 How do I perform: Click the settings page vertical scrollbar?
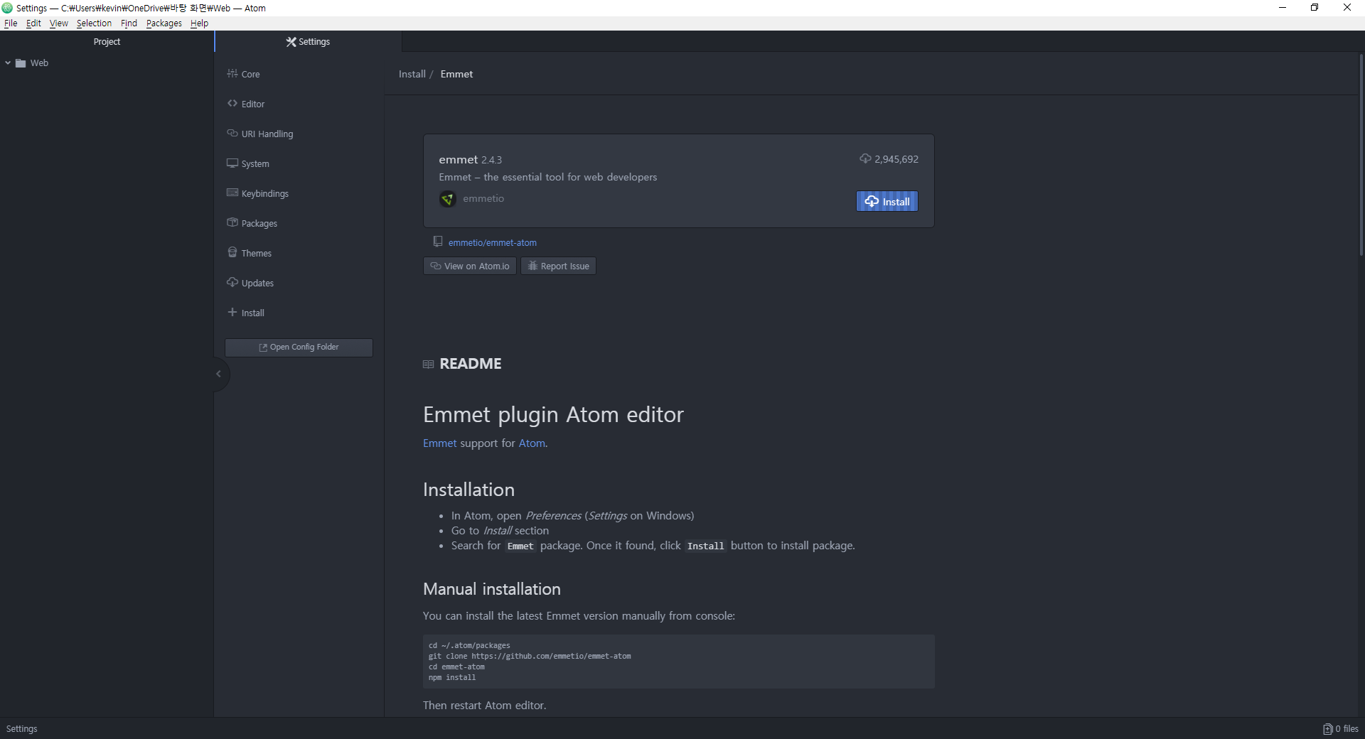(x=1361, y=155)
